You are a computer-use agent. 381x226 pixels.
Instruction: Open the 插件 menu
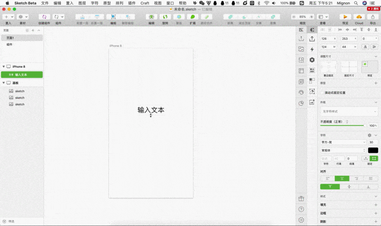[x=132, y=3]
